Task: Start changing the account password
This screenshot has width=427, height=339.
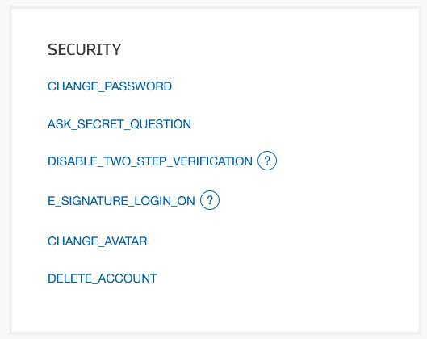Action: 110,86
